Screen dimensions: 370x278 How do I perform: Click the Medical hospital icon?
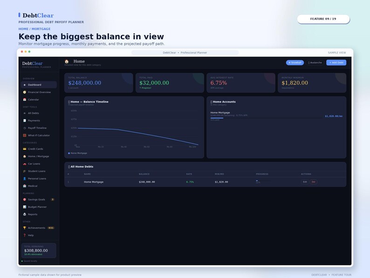tap(25, 186)
